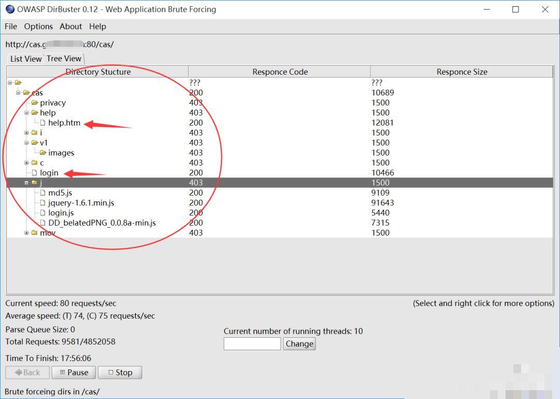This screenshot has height=399, width=560.
Task: Click the login.js file icon
Action: click(x=43, y=213)
